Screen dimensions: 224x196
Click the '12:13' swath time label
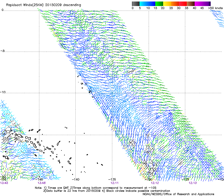point(193,183)
